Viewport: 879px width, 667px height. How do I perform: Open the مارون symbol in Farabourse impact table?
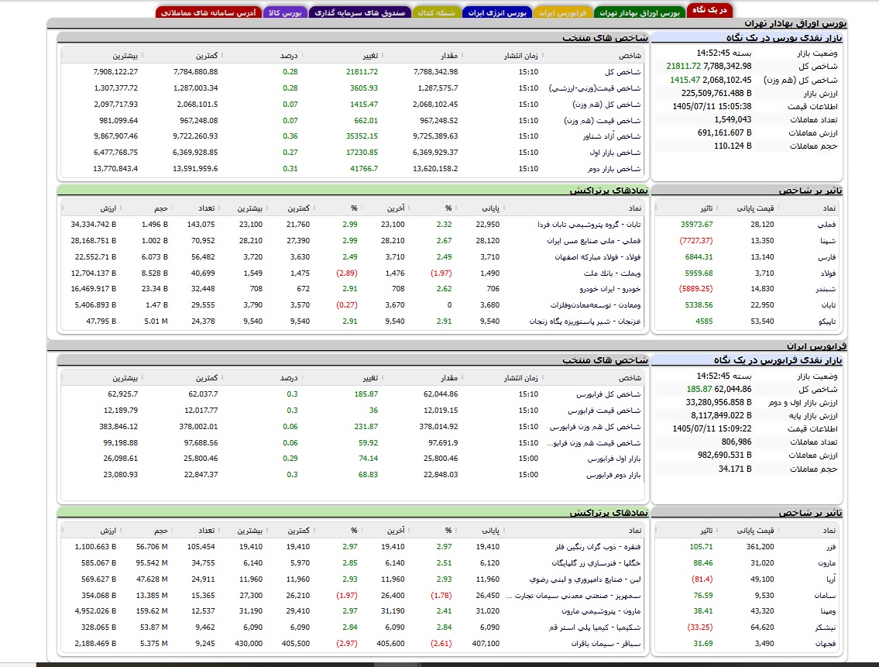click(x=827, y=563)
